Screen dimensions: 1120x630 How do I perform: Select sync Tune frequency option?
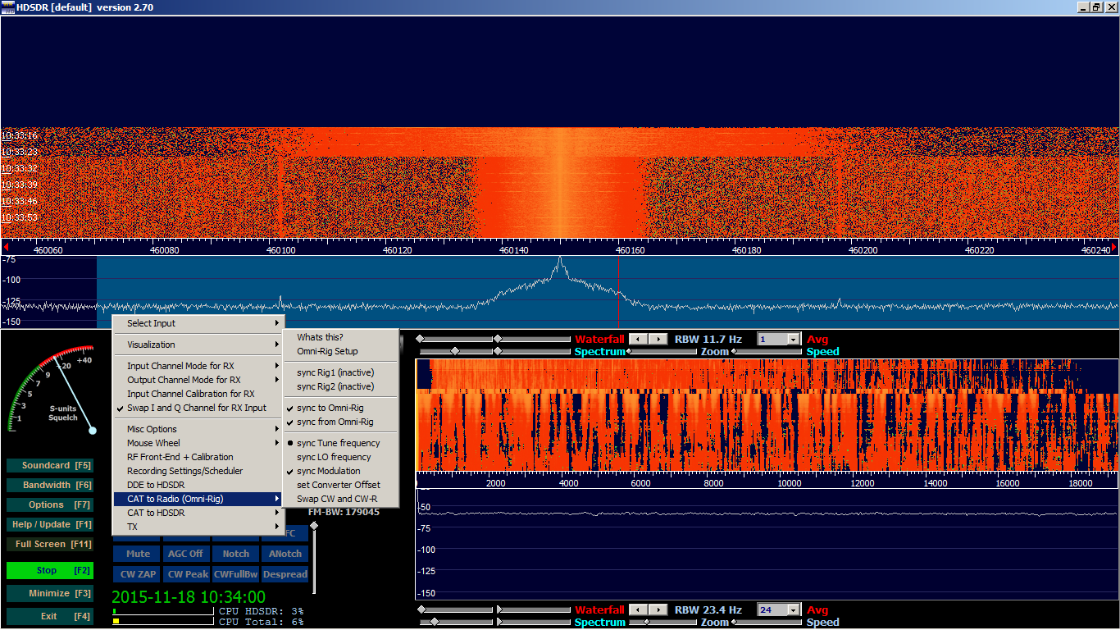[340, 443]
